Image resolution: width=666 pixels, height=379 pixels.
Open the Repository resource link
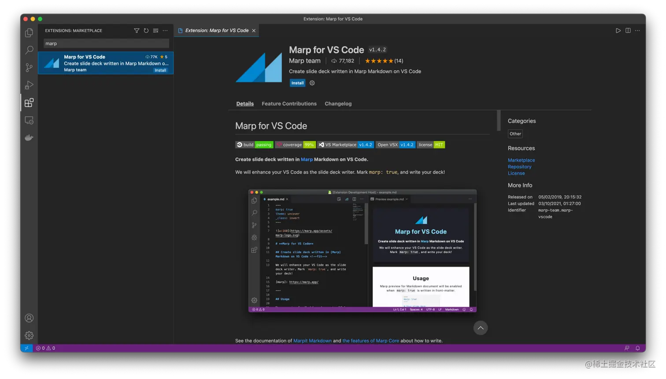tap(519, 167)
